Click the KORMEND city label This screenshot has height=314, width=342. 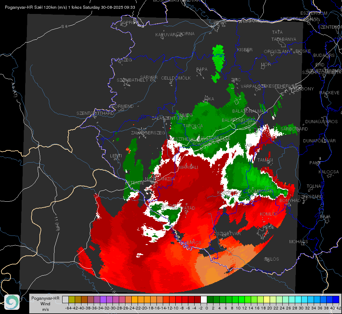122,106
